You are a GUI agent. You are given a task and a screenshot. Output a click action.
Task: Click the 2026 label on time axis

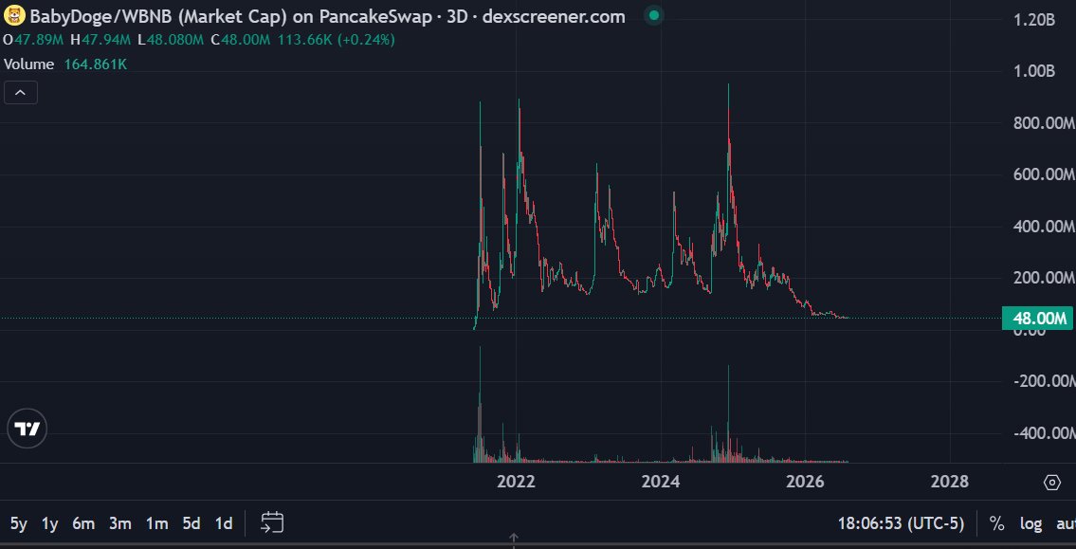coord(805,482)
